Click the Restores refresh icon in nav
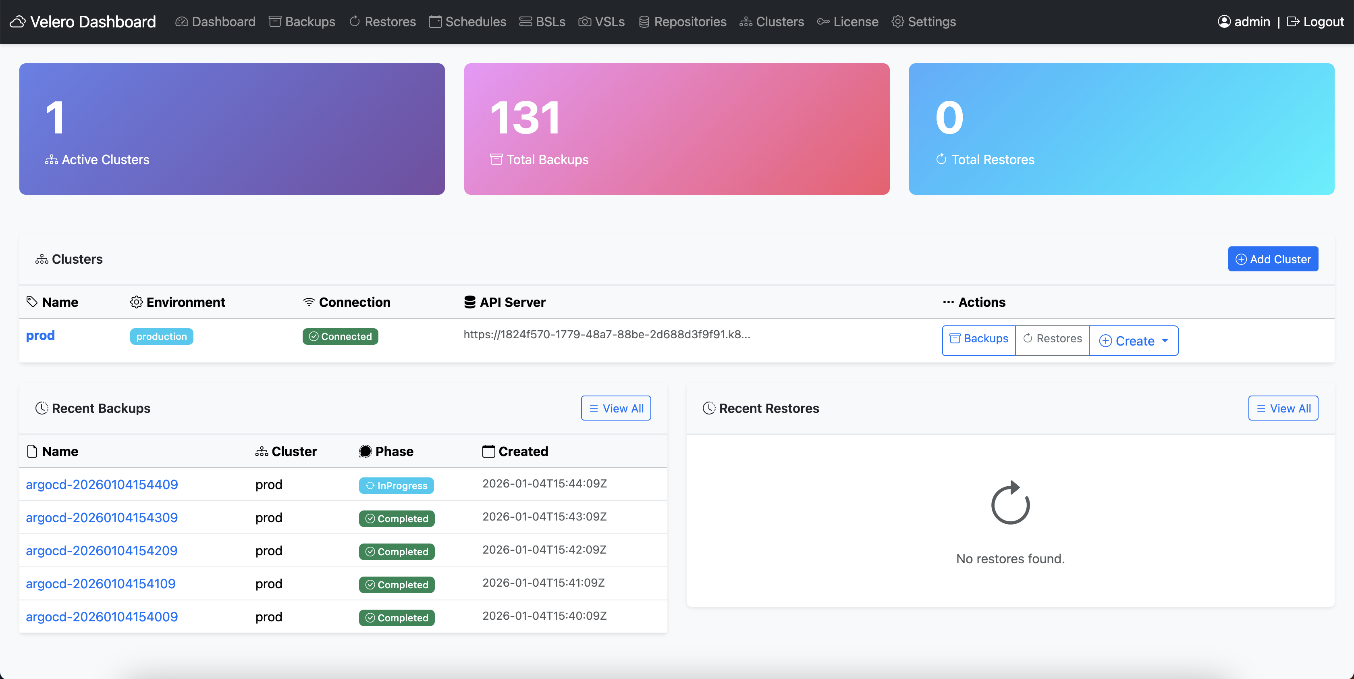 point(355,21)
